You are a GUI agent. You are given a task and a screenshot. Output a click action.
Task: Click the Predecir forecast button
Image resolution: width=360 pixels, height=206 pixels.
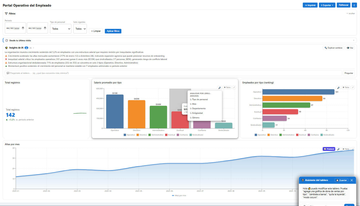(x=329, y=149)
